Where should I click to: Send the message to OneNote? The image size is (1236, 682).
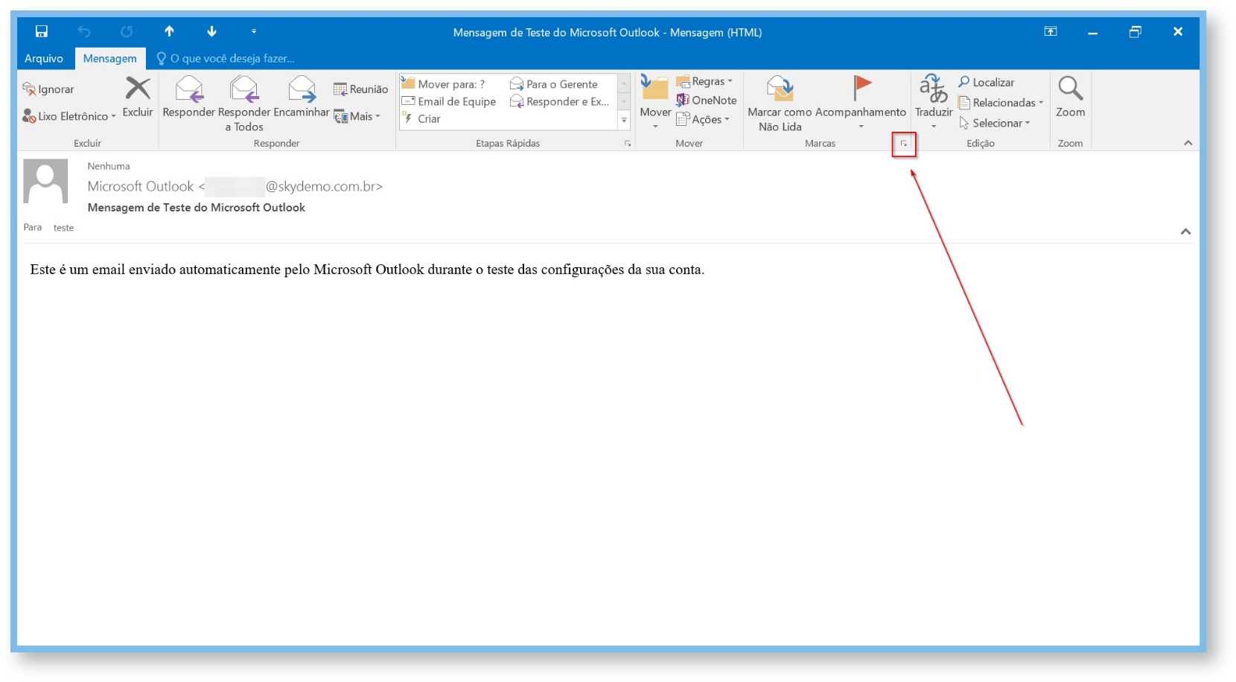pyautogui.click(x=707, y=100)
